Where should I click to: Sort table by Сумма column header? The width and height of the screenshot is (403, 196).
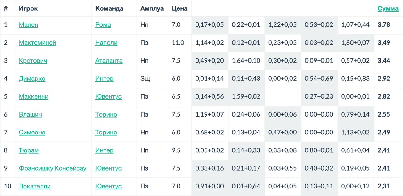pyautogui.click(x=388, y=8)
